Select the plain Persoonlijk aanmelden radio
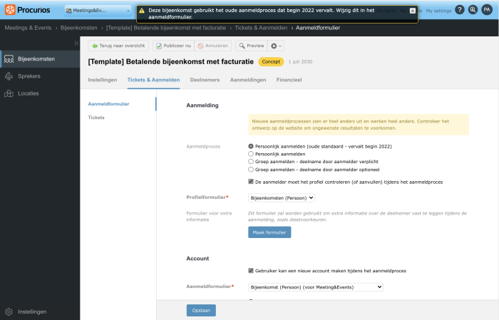Image resolution: width=499 pixels, height=320 pixels. tap(251, 154)
